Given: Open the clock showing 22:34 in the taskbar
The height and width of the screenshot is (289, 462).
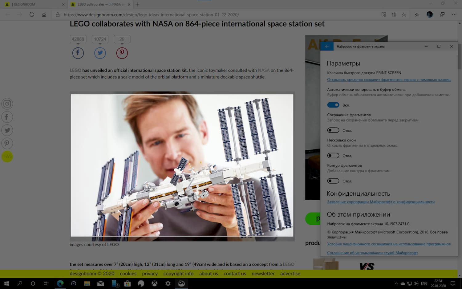Looking at the screenshot, I should coord(438,283).
